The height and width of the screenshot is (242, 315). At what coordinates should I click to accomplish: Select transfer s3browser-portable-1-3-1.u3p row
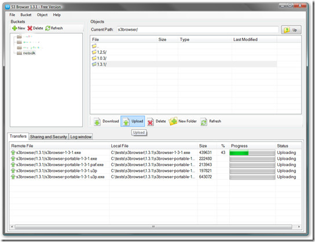pos(155,171)
